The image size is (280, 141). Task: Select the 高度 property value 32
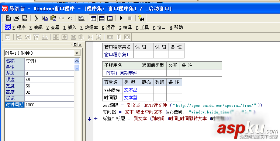[49, 92]
